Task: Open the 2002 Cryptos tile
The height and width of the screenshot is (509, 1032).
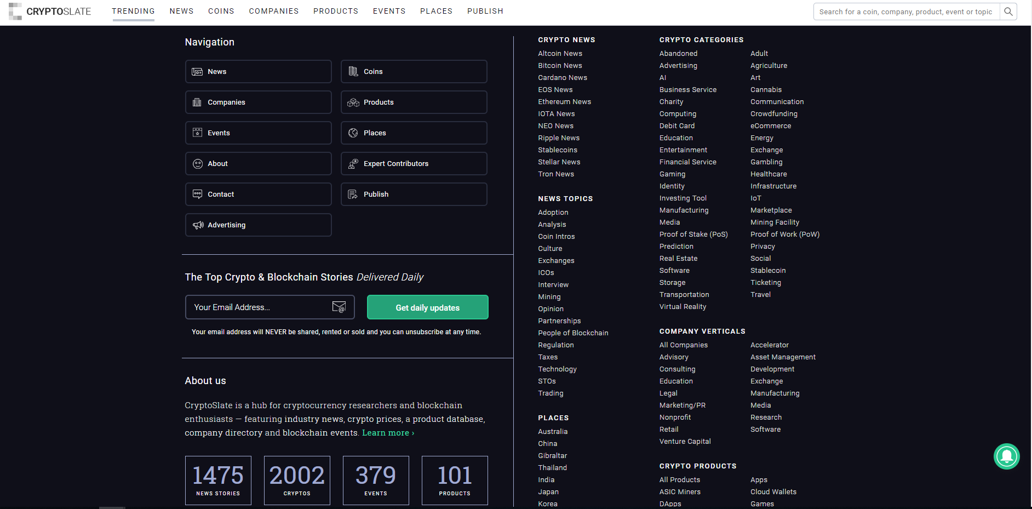Action: 297,481
